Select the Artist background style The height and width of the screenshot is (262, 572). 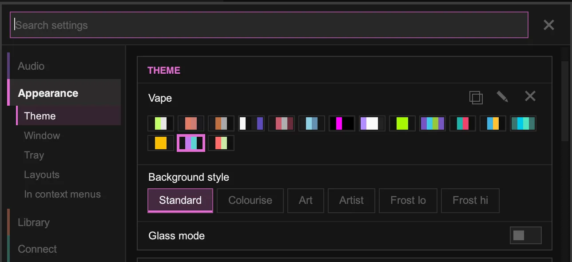[351, 200]
